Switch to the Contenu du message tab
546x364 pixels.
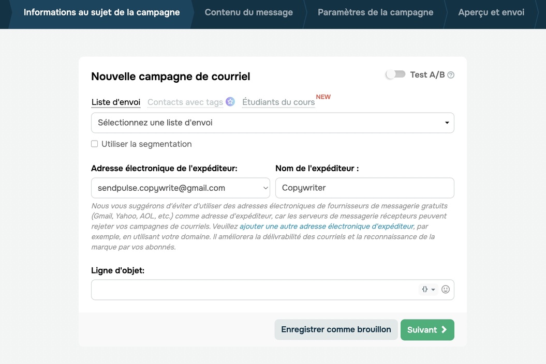pyautogui.click(x=248, y=12)
